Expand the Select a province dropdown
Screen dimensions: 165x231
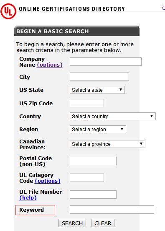pos(107,144)
